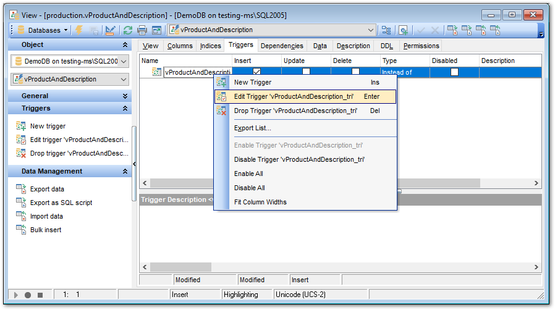Switch to the Description tab
The height and width of the screenshot is (310, 555).
(x=354, y=46)
